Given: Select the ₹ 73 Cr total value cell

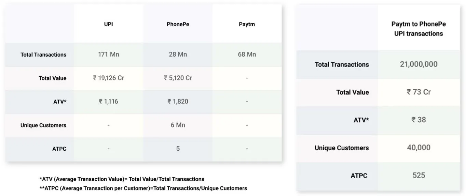Looking at the screenshot, I should pos(419,92).
